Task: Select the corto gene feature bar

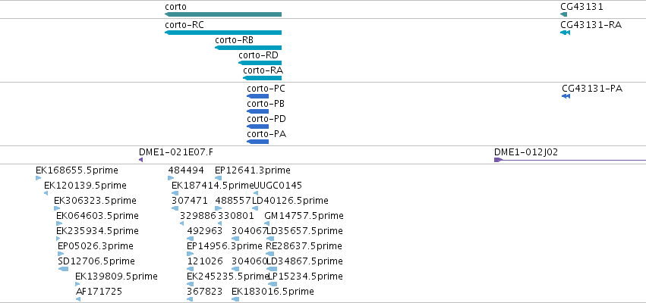Action: click(223, 14)
